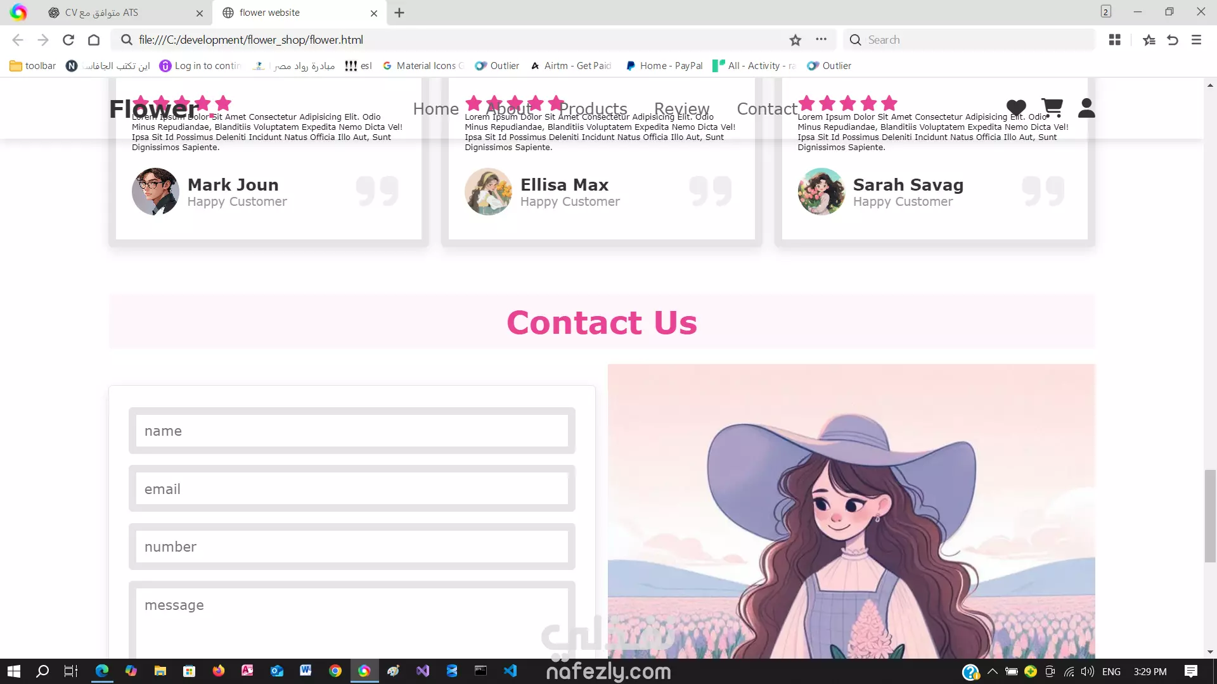The image size is (1217, 684).
Task: Open the three-dots page options in address bar
Action: [821, 39]
